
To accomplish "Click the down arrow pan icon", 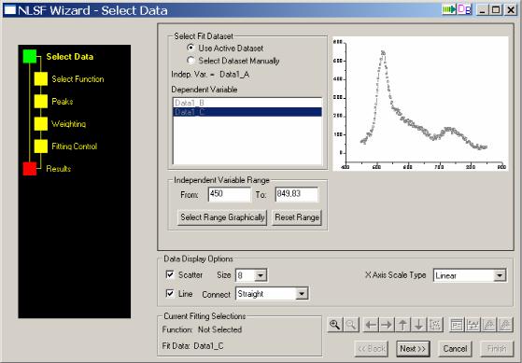I will coord(418,325).
